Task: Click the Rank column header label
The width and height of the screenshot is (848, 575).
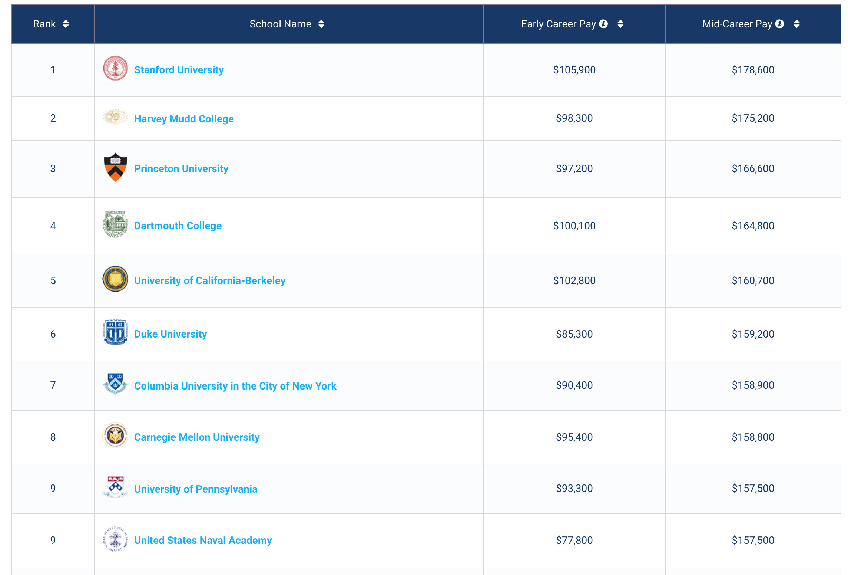Action: click(44, 24)
